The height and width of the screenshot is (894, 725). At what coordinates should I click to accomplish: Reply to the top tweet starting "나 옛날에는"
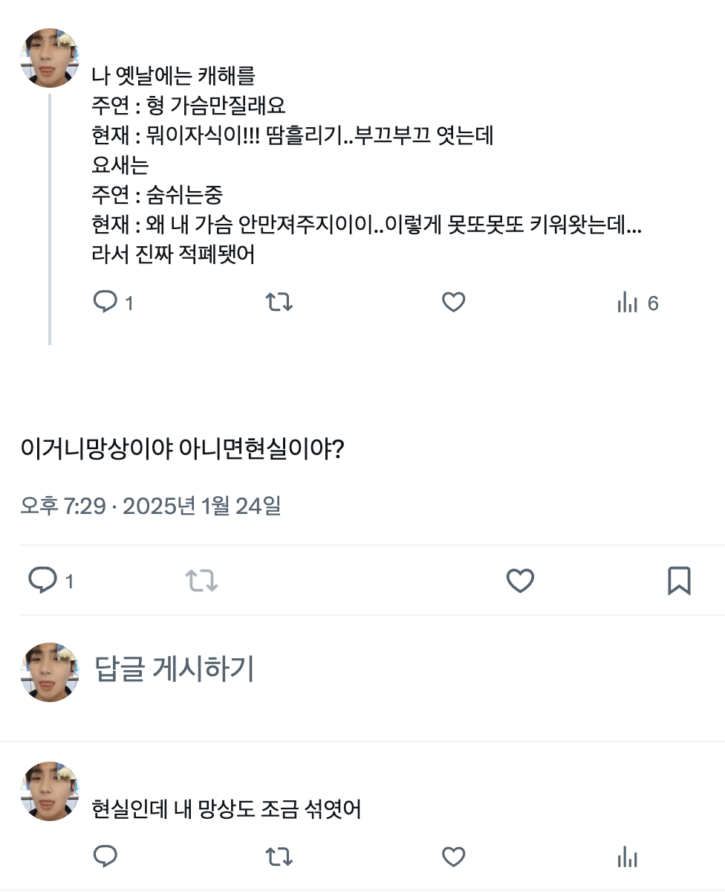105,302
